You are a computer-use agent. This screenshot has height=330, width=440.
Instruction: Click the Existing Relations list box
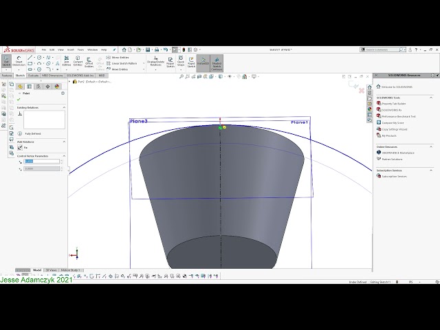pyautogui.click(x=44, y=120)
